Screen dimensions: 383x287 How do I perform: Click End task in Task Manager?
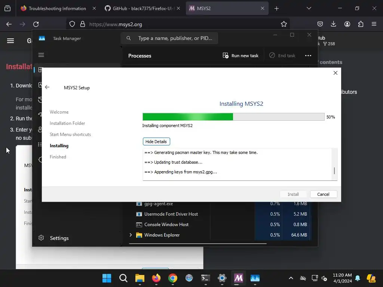click(x=282, y=56)
